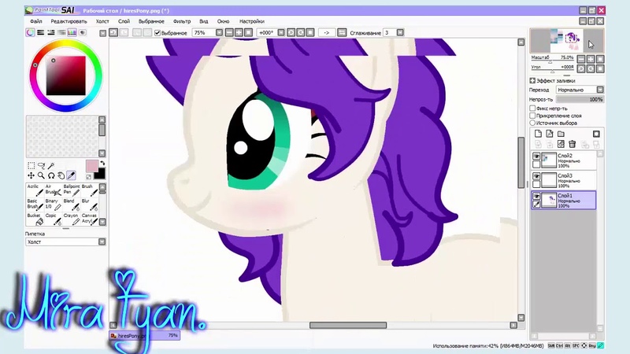Open the Сглаживание value dropdown

point(400,32)
